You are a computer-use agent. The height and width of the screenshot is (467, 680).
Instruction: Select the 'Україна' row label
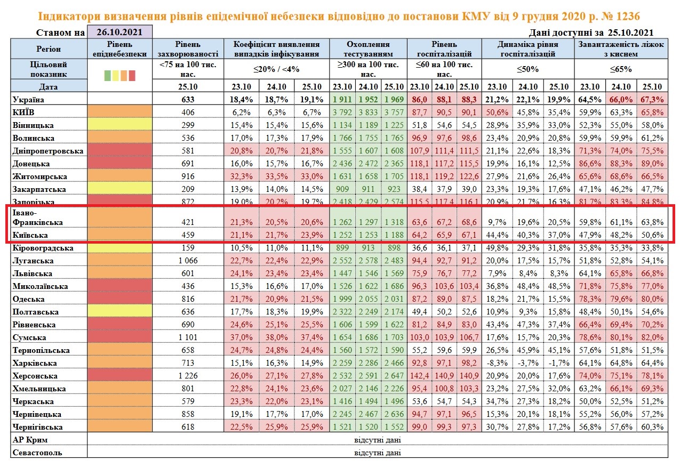tap(30, 99)
